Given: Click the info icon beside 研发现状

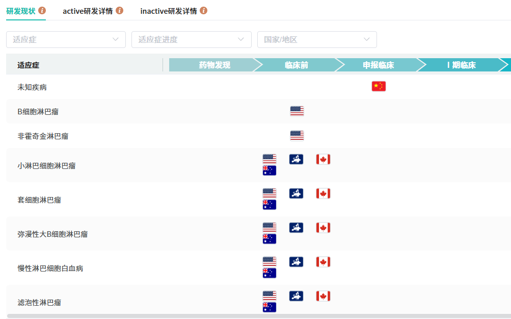Looking at the screenshot, I should tap(42, 10).
